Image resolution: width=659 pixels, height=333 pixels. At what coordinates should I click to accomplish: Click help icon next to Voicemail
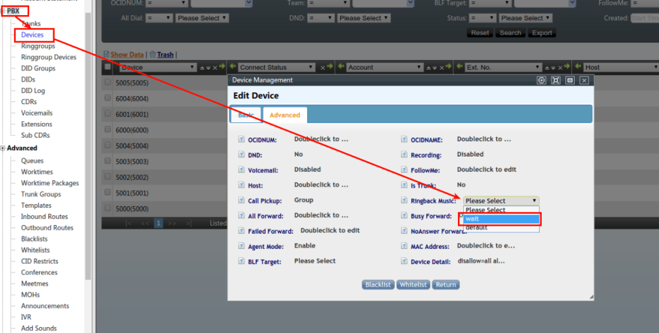[241, 170]
